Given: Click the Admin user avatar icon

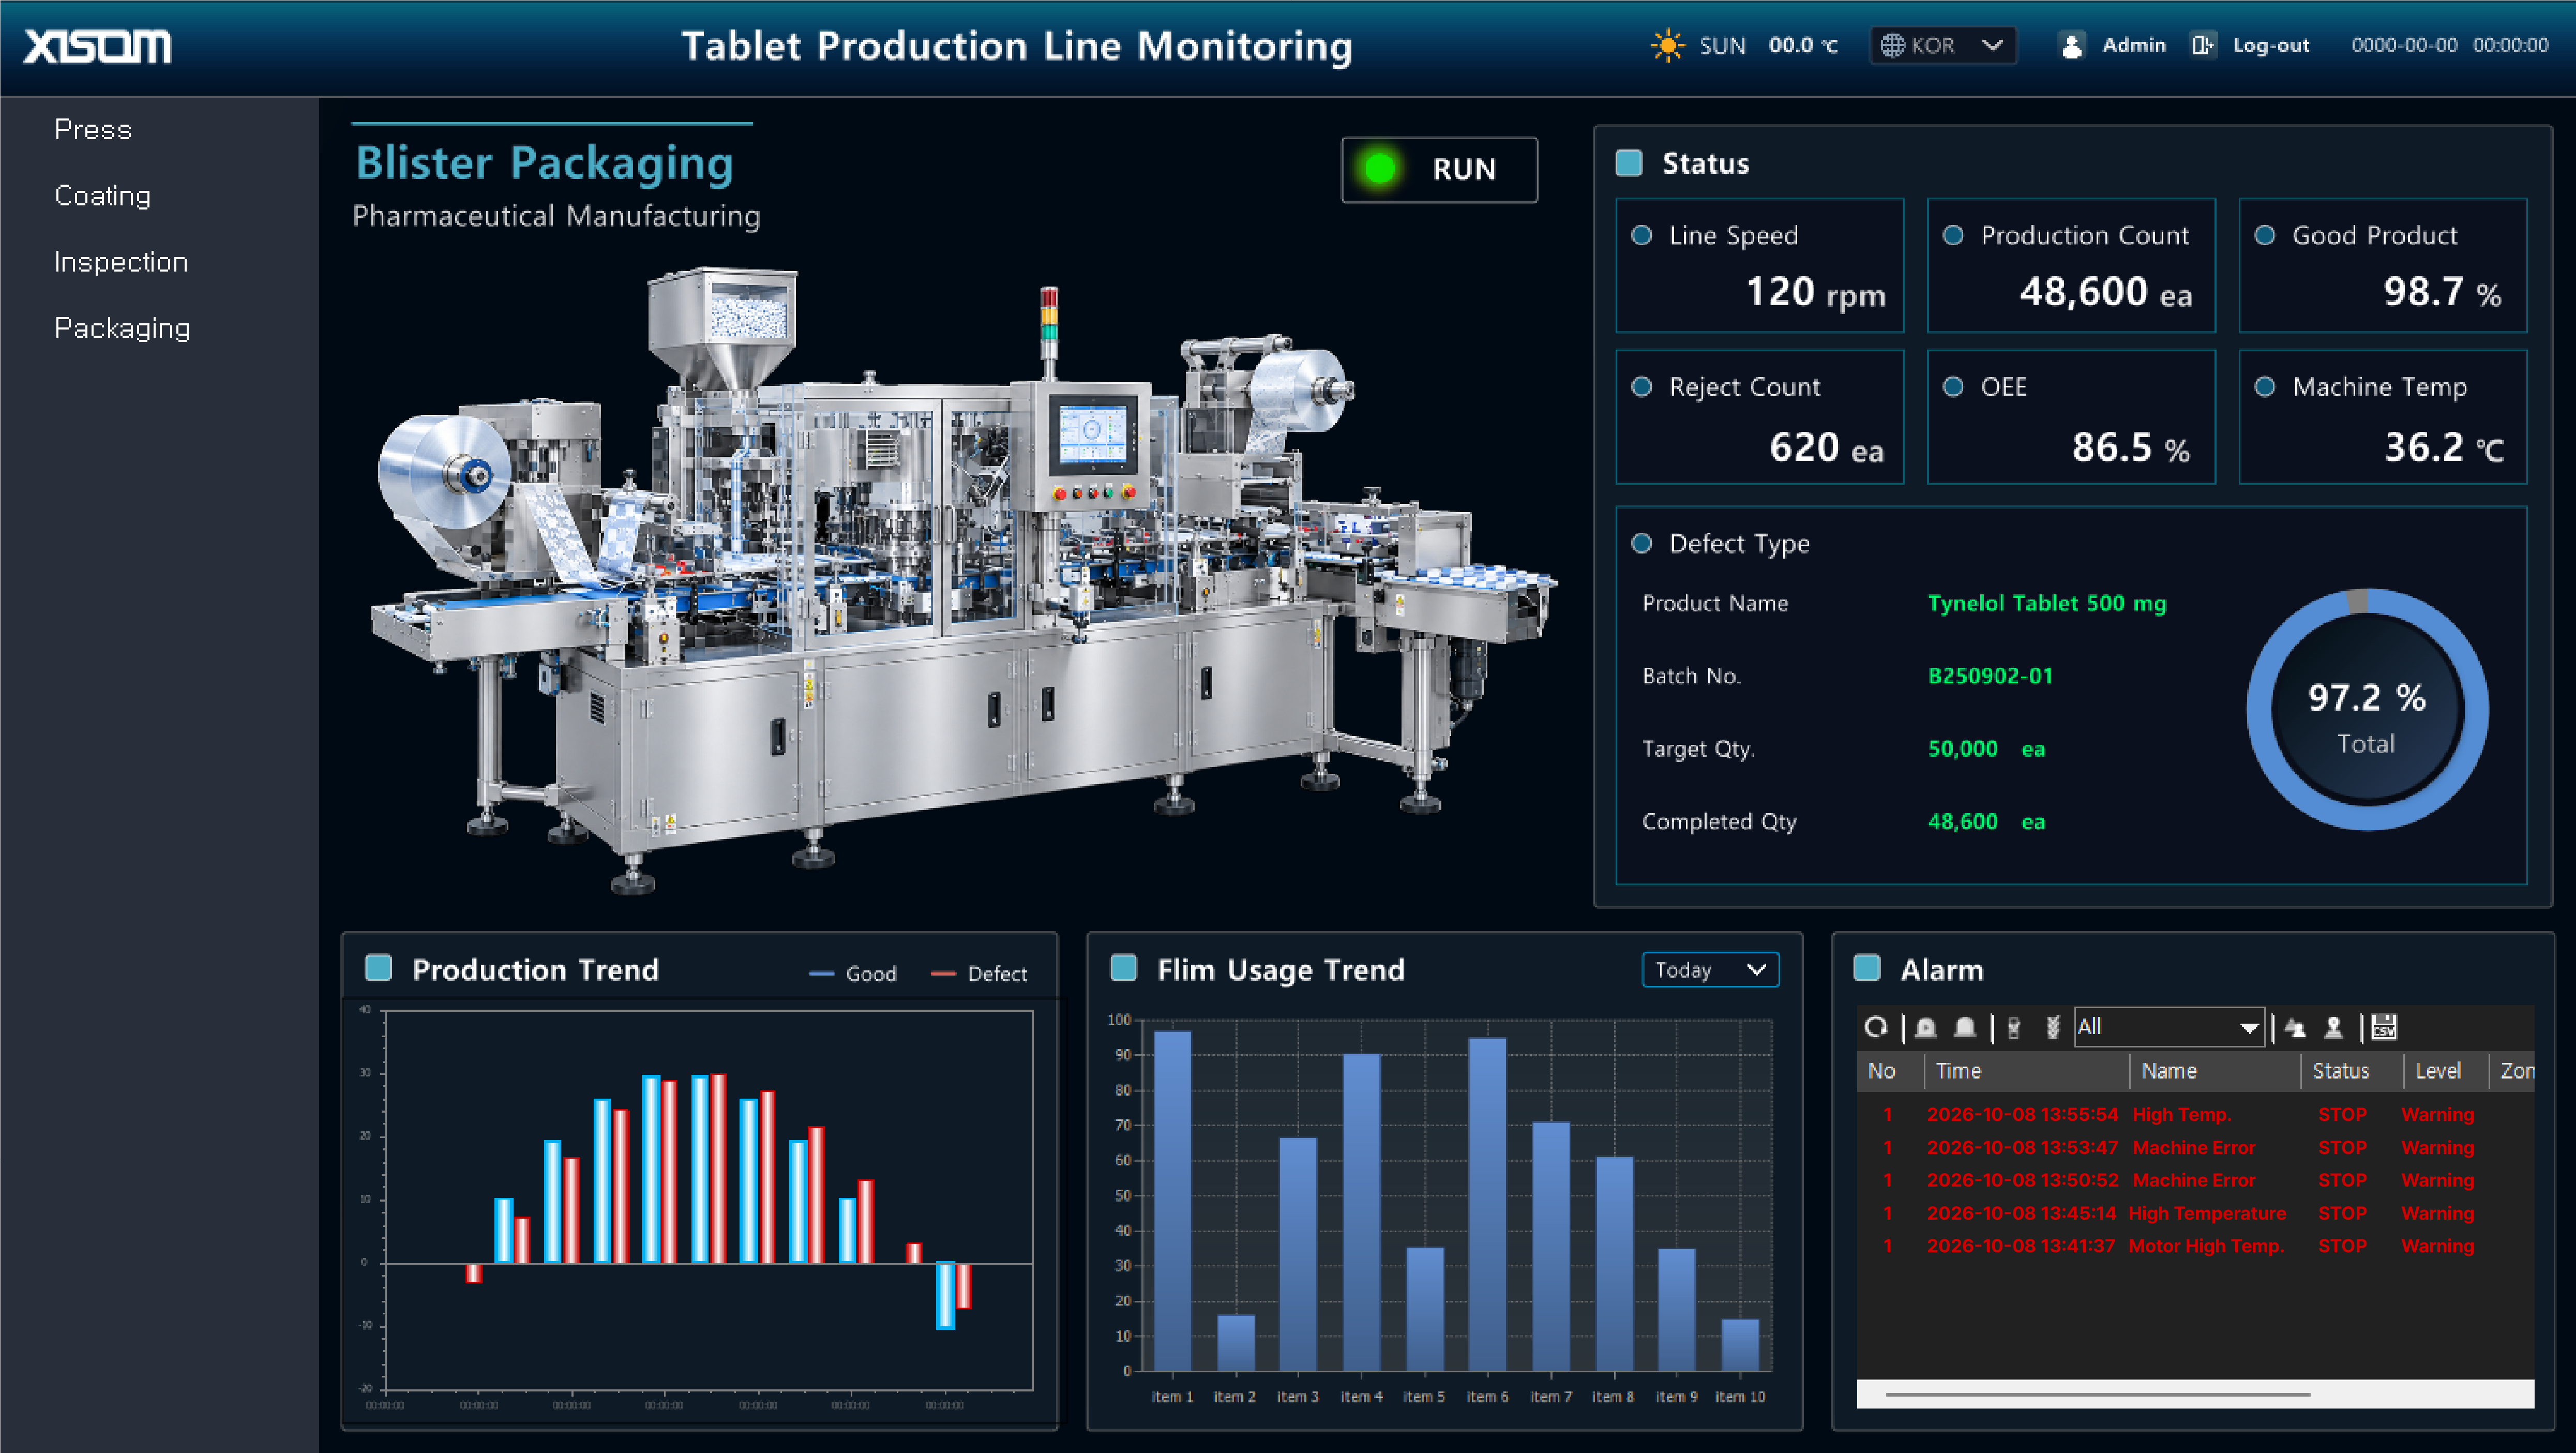Looking at the screenshot, I should (x=2072, y=46).
